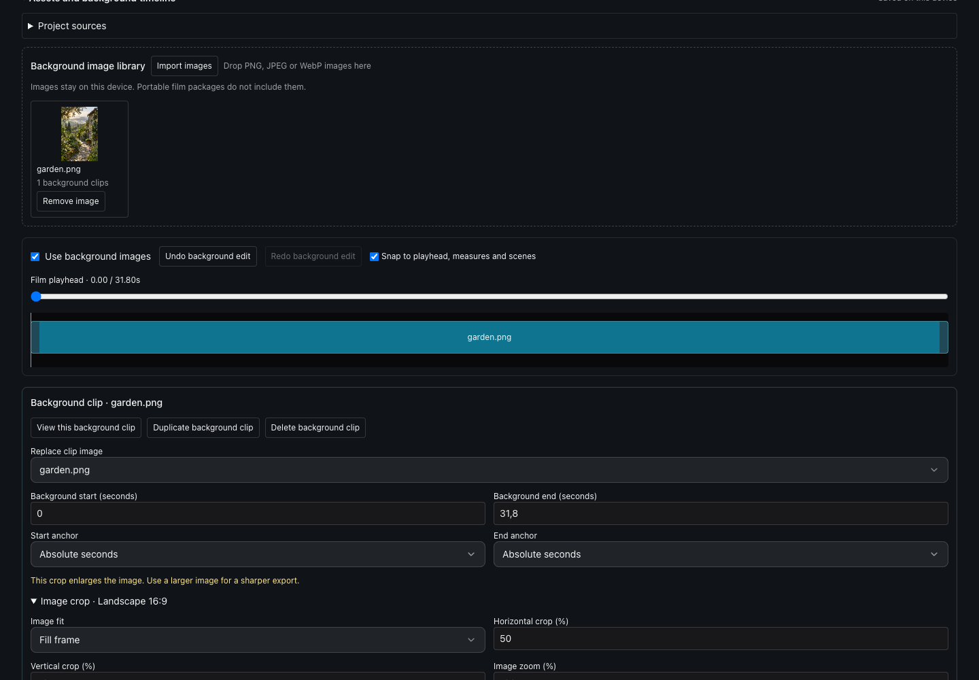Collapse the Image crop Landscape 16:9 section
979x680 pixels.
[x=99, y=601]
